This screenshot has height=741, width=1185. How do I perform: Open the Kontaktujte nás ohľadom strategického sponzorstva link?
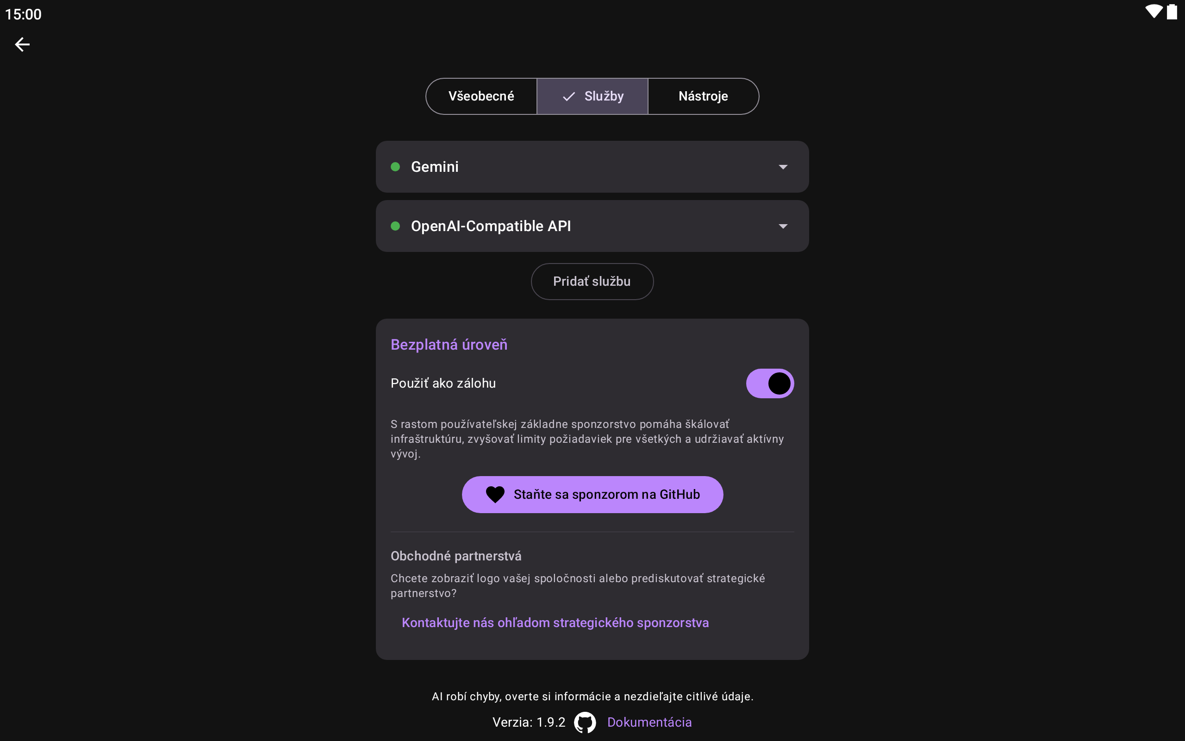(555, 622)
